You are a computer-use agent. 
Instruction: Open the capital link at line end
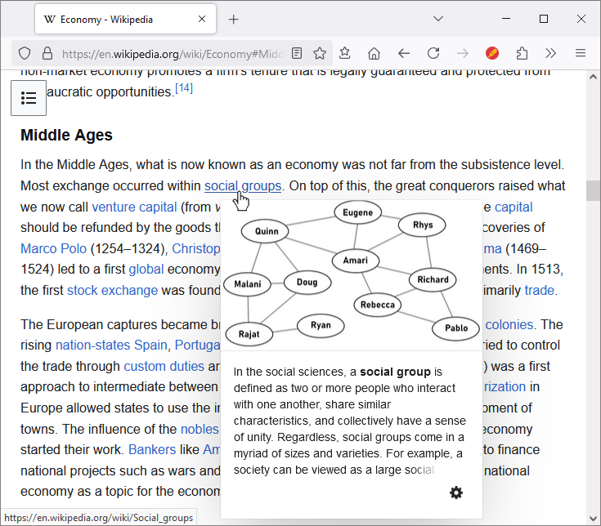pyautogui.click(x=514, y=207)
